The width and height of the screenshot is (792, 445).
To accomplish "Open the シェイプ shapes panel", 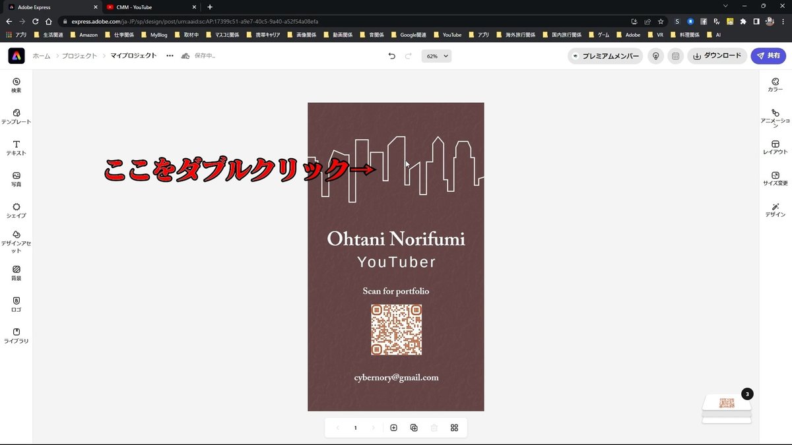I will pyautogui.click(x=16, y=210).
